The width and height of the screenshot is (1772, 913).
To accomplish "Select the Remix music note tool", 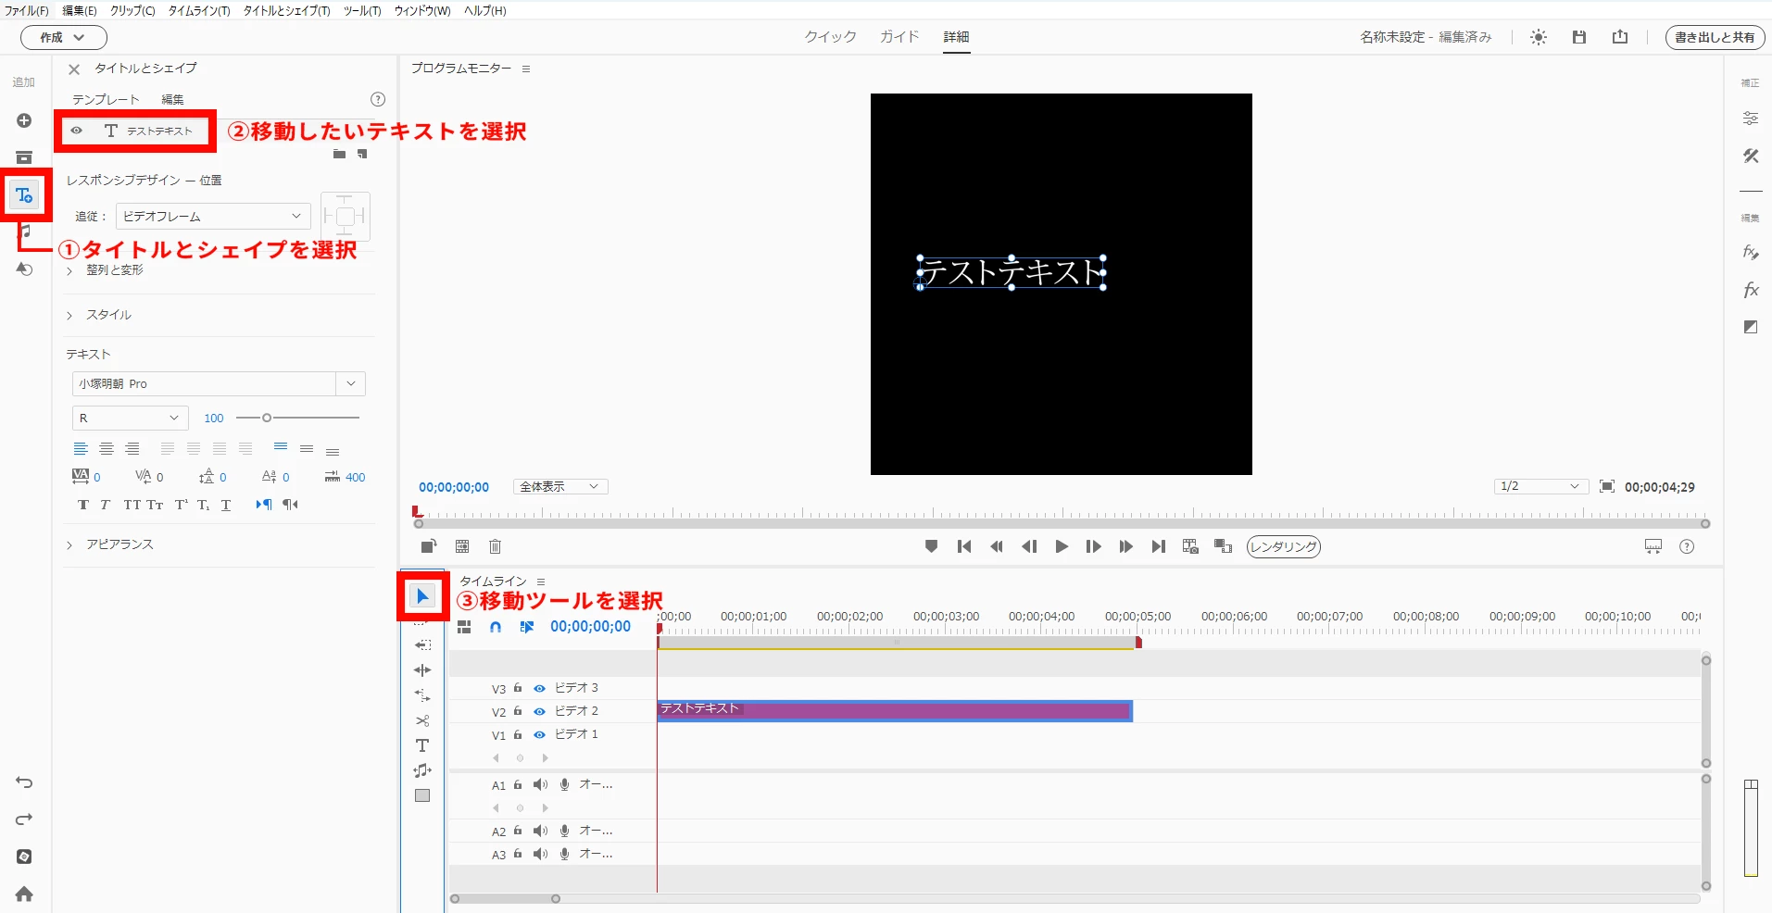I will tap(422, 770).
